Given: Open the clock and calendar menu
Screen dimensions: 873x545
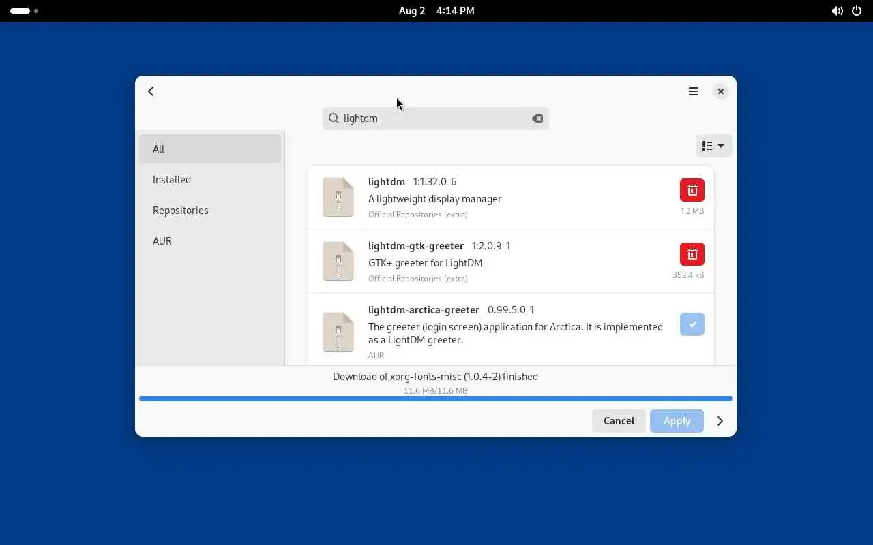Looking at the screenshot, I should pyautogui.click(x=436, y=11).
